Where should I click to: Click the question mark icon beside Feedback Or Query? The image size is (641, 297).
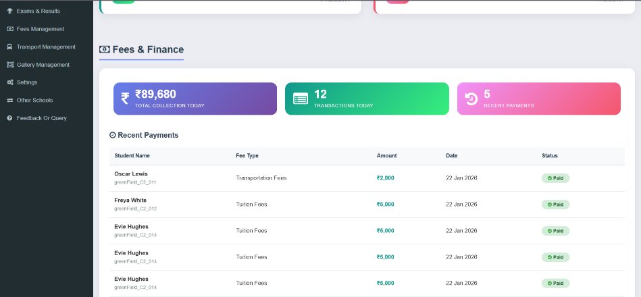[10, 118]
